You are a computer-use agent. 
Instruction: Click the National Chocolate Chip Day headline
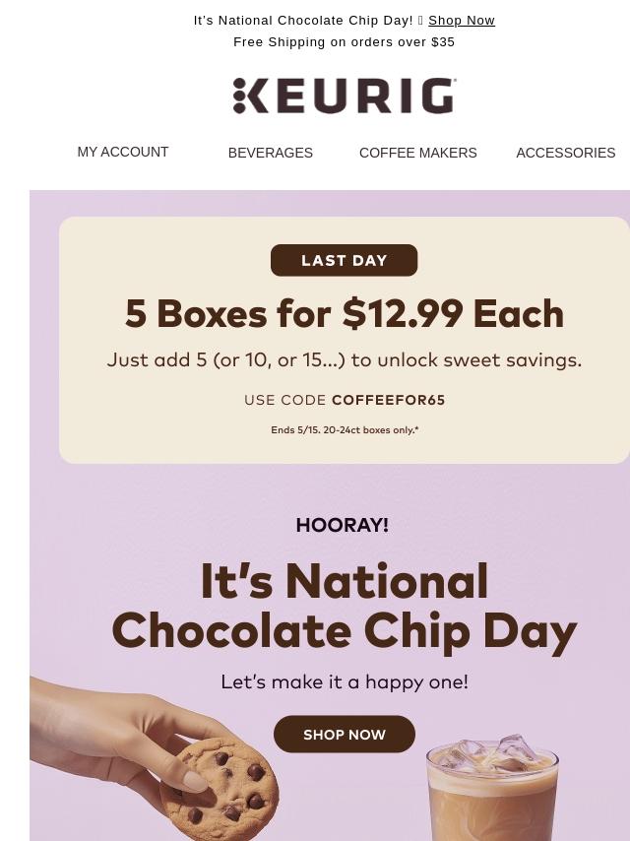[x=345, y=606]
